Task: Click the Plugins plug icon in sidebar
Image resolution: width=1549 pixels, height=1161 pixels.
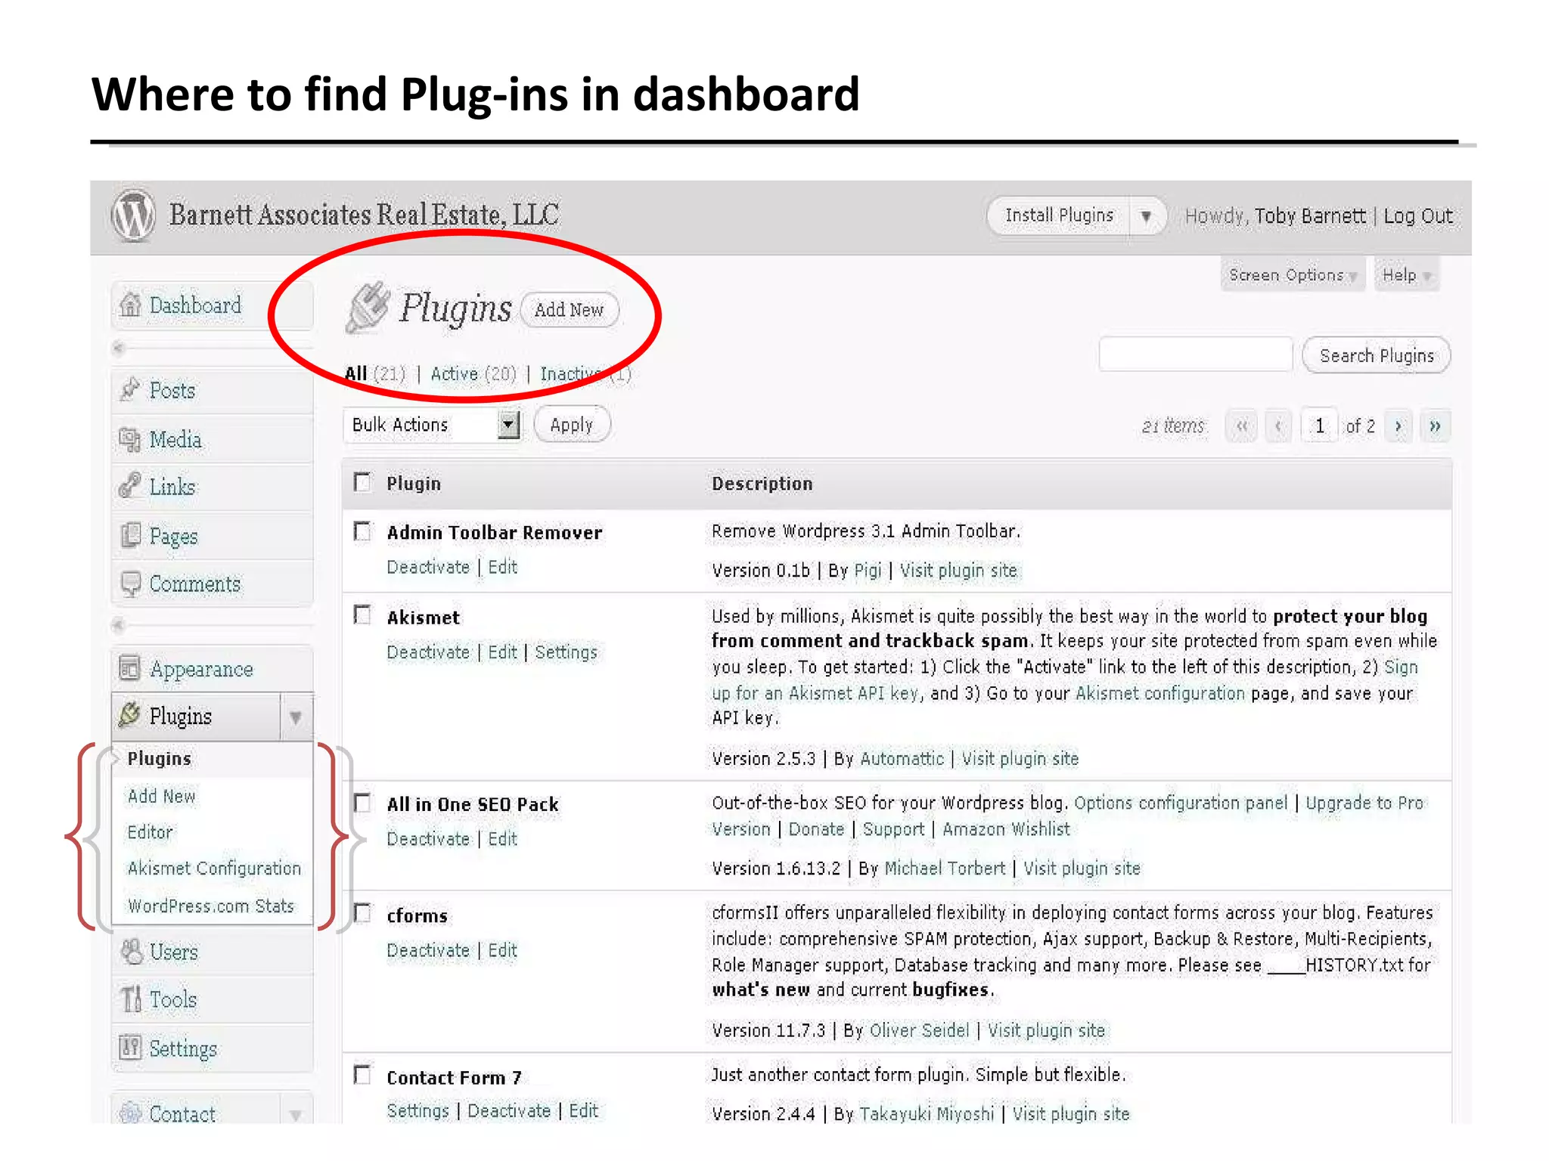Action: tap(130, 715)
